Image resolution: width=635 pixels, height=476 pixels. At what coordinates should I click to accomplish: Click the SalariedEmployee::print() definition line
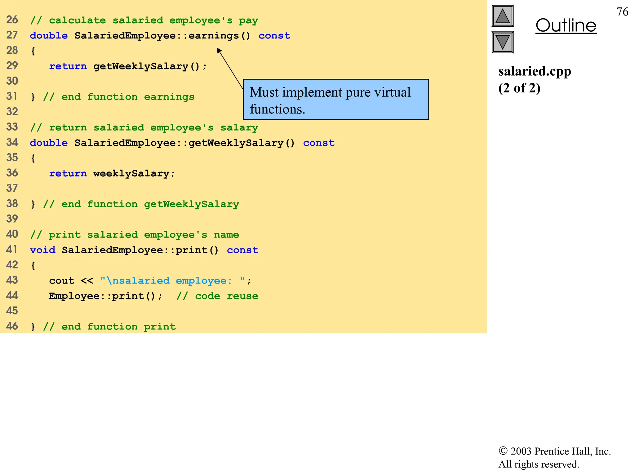click(144, 250)
